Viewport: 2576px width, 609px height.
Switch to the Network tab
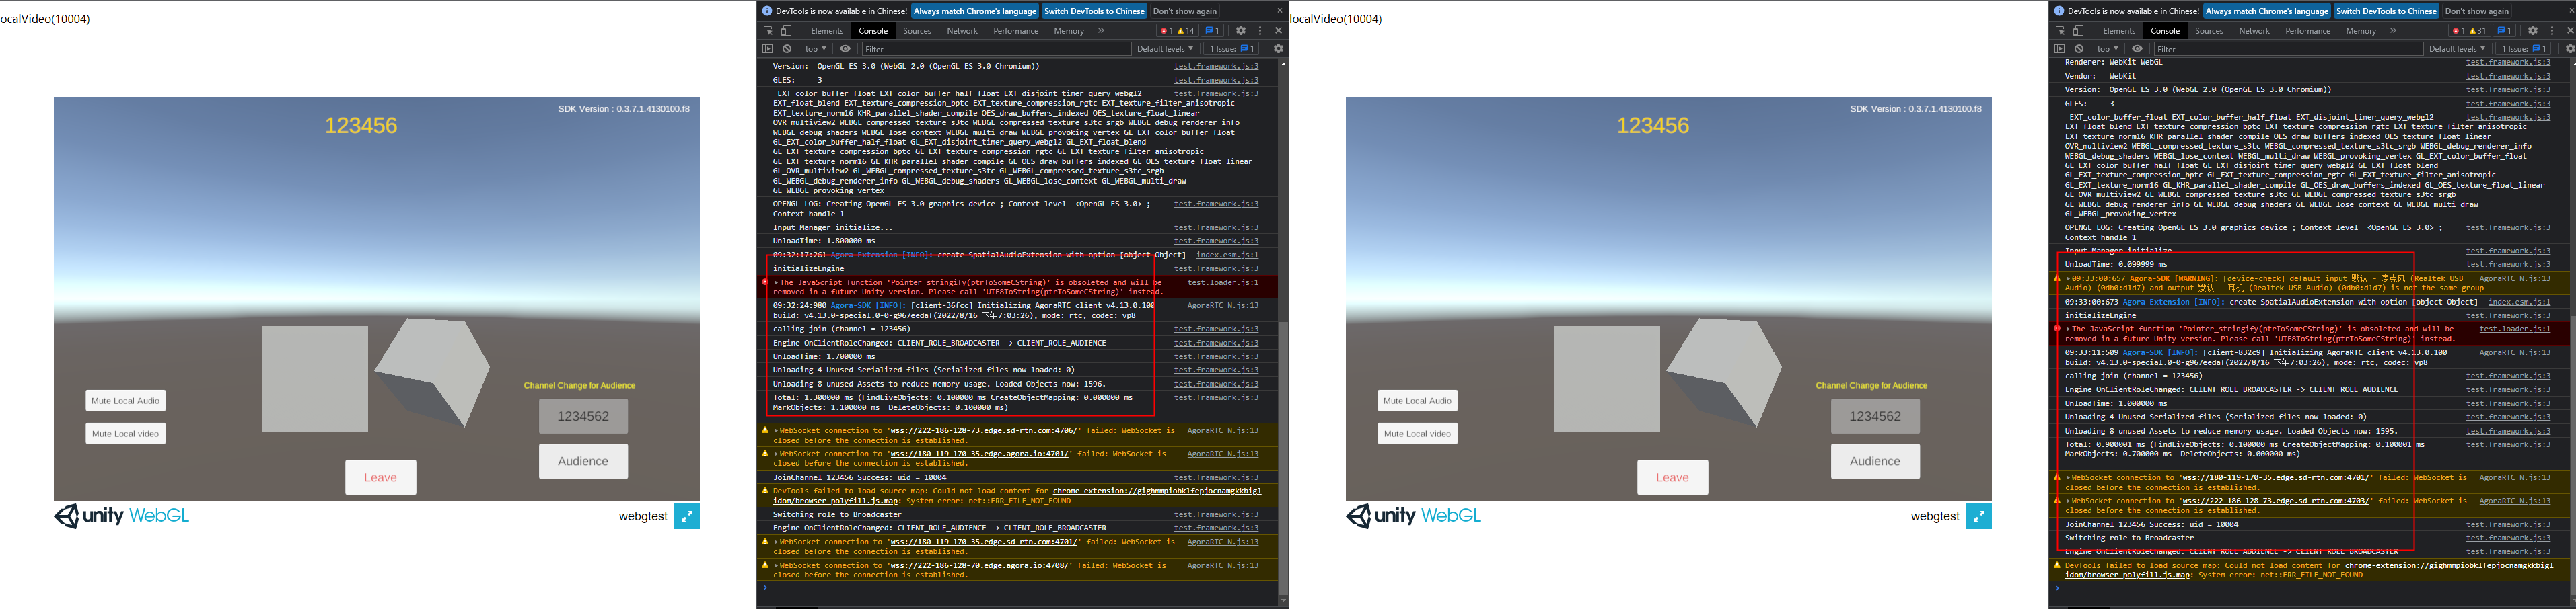(963, 31)
